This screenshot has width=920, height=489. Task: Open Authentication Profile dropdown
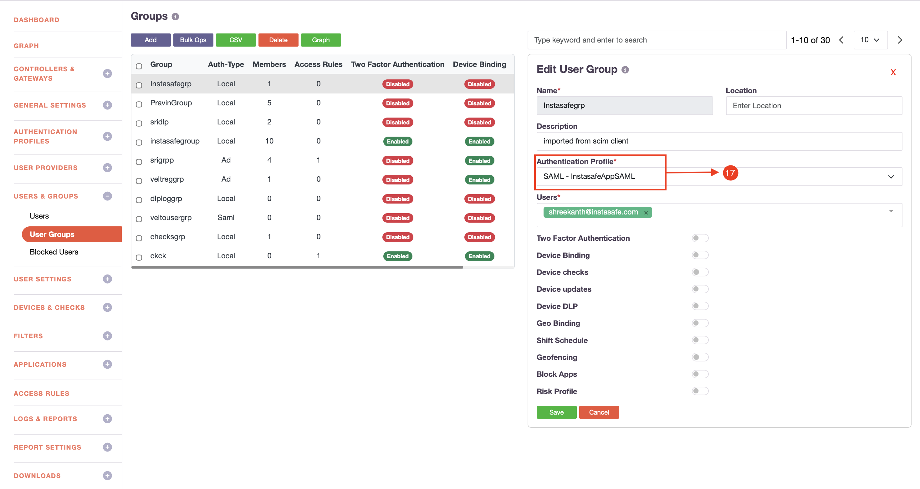(890, 177)
